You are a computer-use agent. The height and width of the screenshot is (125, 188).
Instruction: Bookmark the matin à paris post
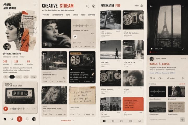pyautogui.click(x=183, y=78)
